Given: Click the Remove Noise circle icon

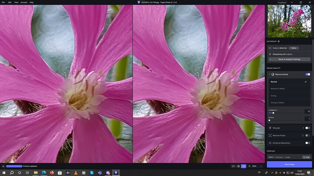Looking at the screenshot, I should click(x=273, y=74).
